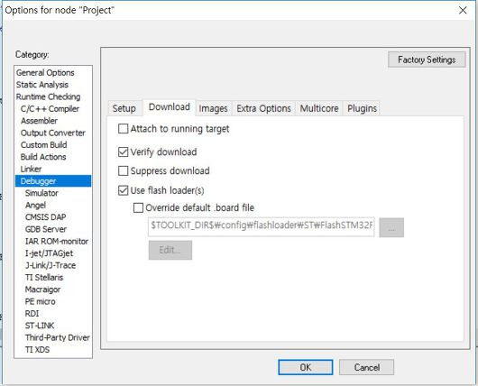Screen dimensions: 478x386
Task: Open the Multicore tab
Action: pos(319,108)
